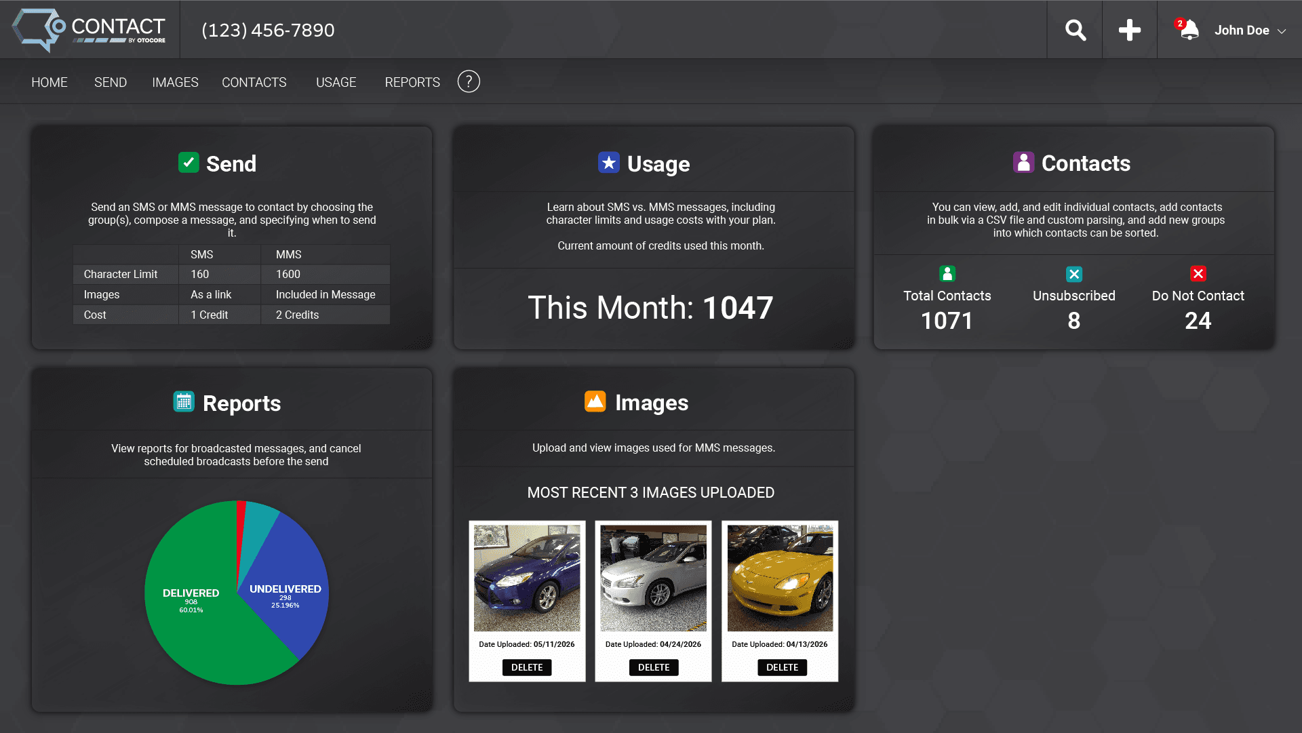Open the Usage card heading
1302x733 pixels.
[x=658, y=163]
